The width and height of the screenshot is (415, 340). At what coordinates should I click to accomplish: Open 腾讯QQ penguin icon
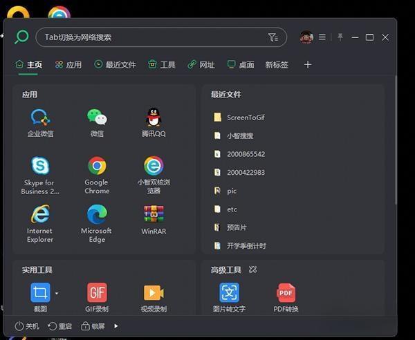tap(154, 117)
